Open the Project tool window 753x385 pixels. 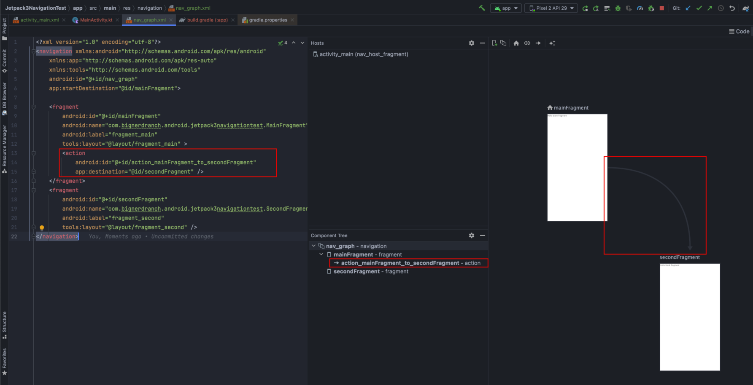(4, 29)
